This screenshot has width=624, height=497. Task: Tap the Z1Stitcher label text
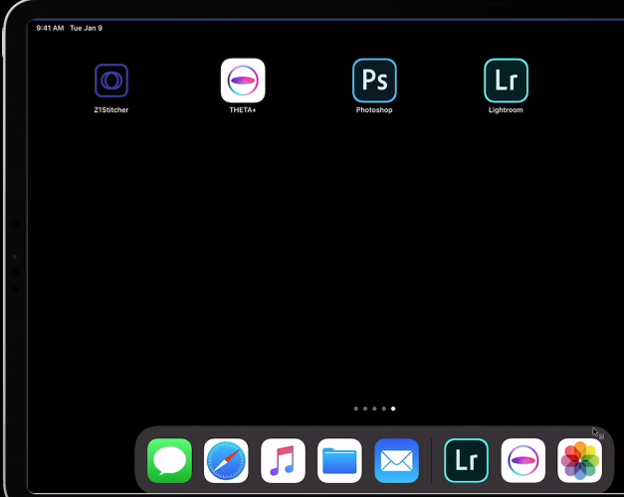pyautogui.click(x=111, y=109)
